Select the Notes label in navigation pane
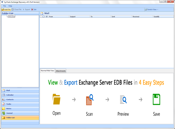The image size is (175, 129). point(9,109)
